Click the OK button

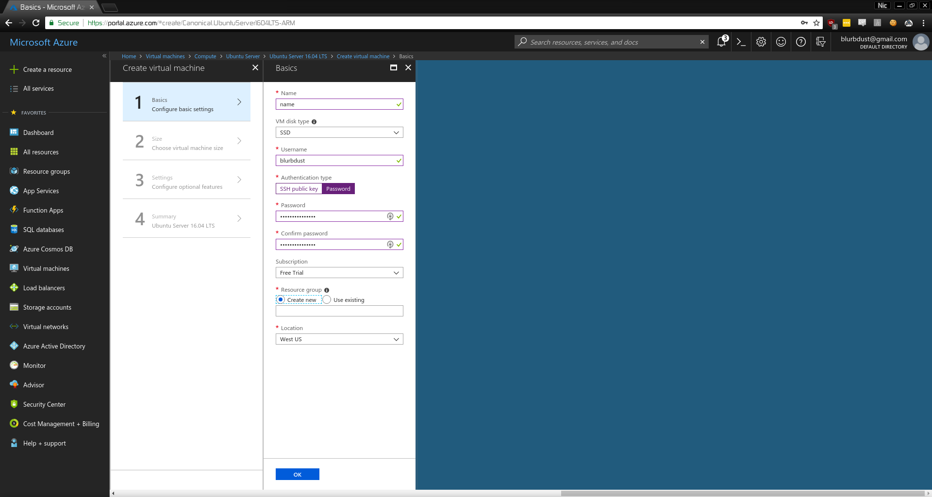(x=298, y=474)
